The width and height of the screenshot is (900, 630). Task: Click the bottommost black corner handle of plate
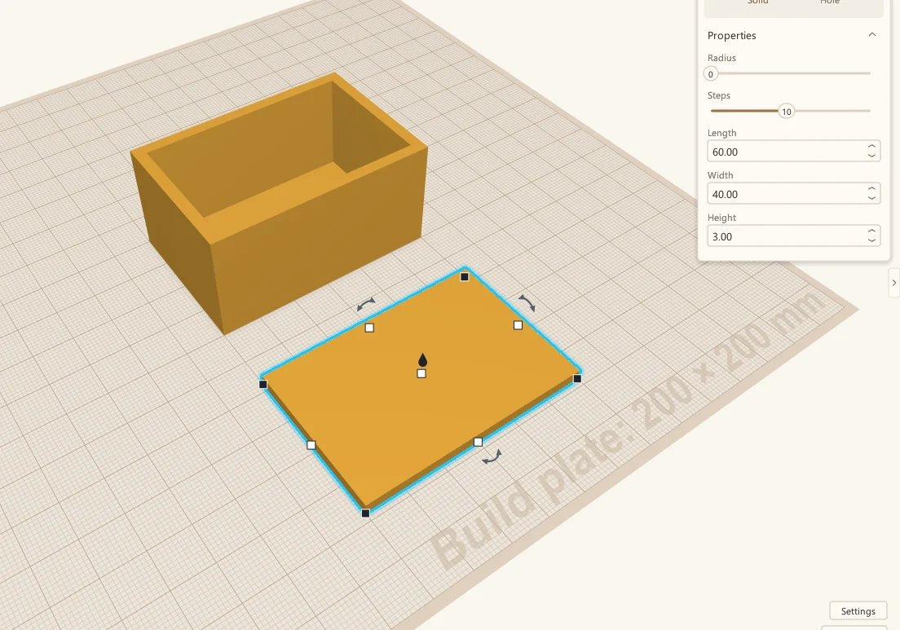pyautogui.click(x=365, y=513)
